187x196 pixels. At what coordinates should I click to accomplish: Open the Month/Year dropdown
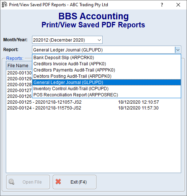(67, 40)
